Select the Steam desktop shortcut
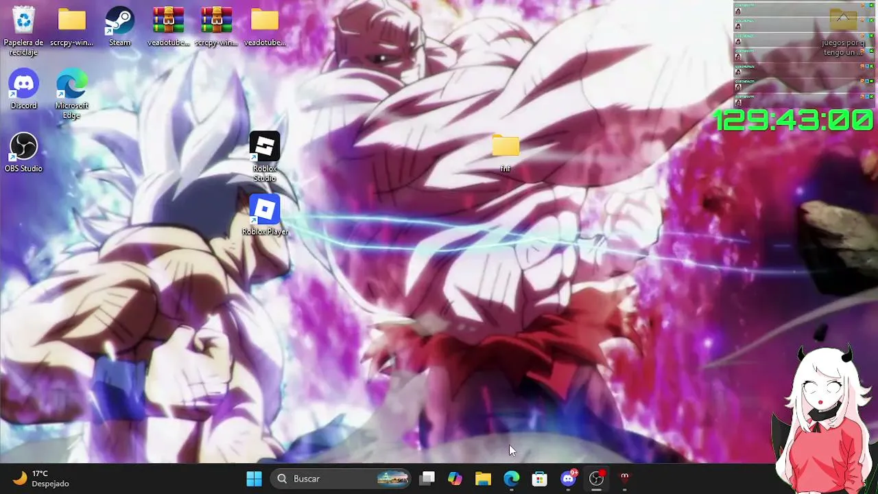The image size is (878, 494). (x=119, y=27)
